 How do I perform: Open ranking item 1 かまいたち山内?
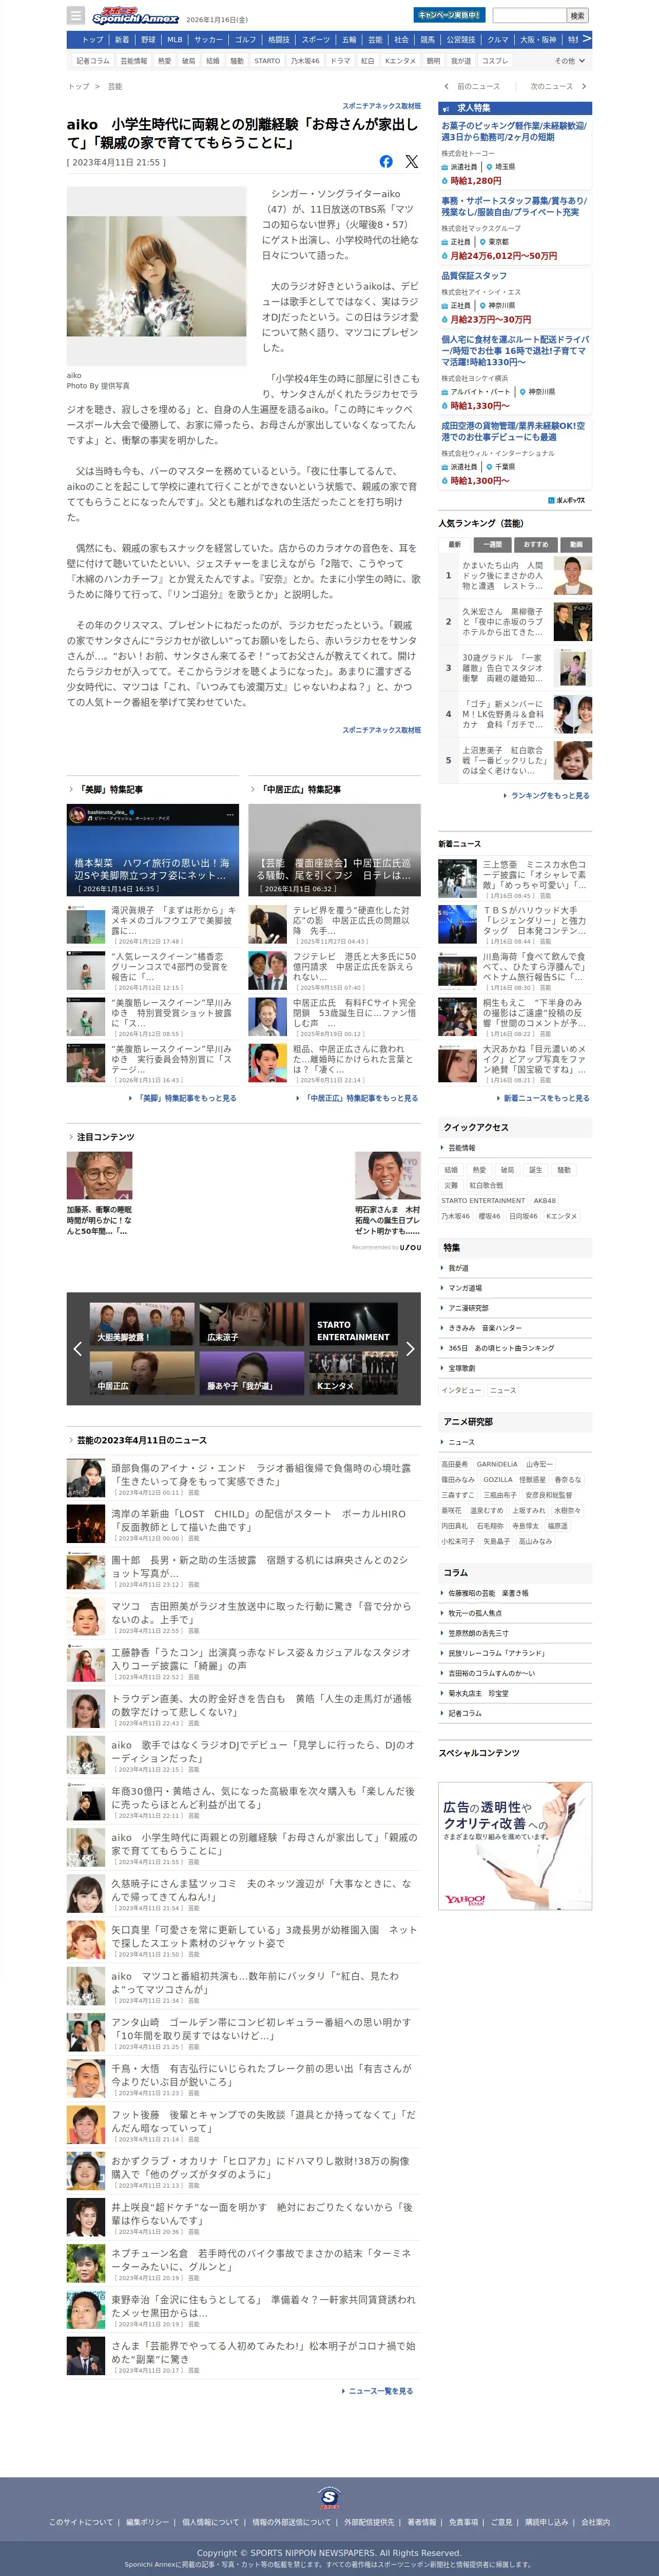click(514, 576)
